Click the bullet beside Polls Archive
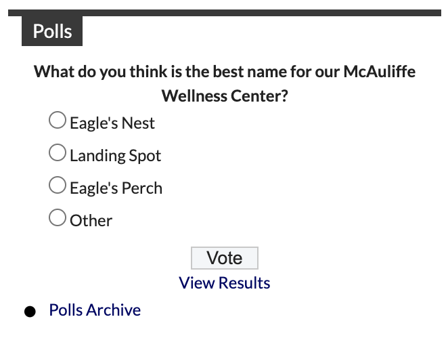 30,312
